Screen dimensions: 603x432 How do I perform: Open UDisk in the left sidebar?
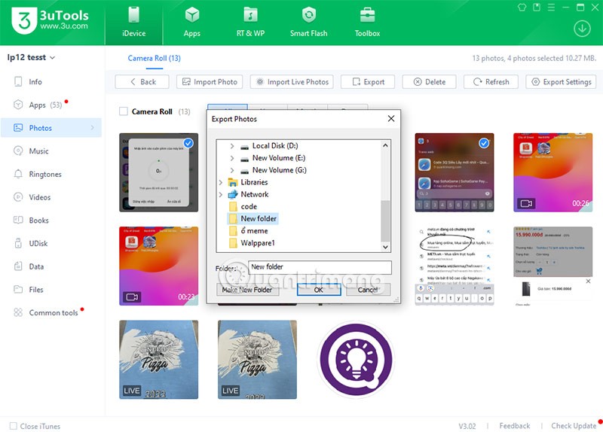pyautogui.click(x=38, y=243)
